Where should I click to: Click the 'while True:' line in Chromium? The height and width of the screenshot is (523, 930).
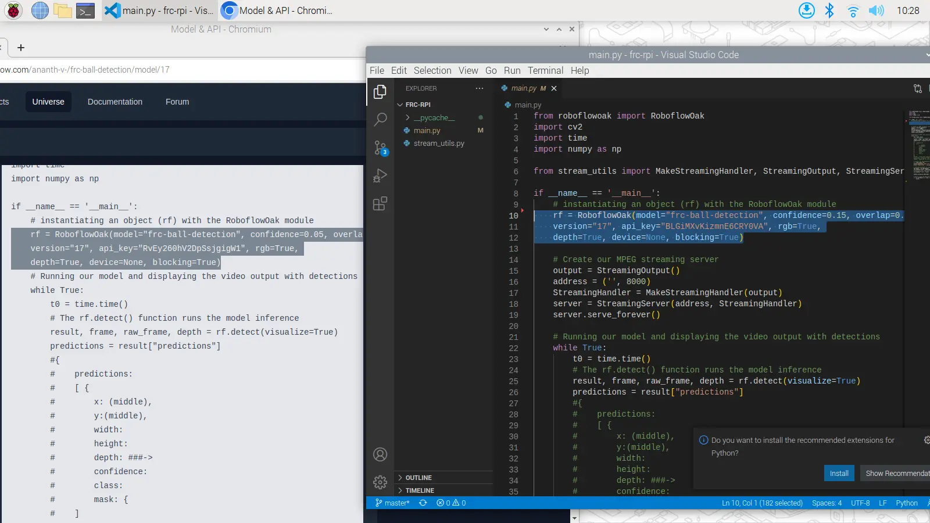57,290
